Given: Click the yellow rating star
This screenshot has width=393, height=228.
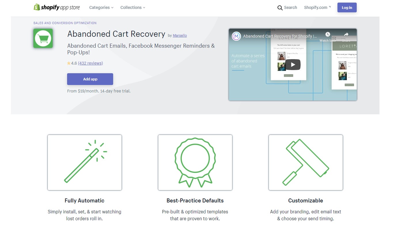Looking at the screenshot, I should (x=69, y=63).
